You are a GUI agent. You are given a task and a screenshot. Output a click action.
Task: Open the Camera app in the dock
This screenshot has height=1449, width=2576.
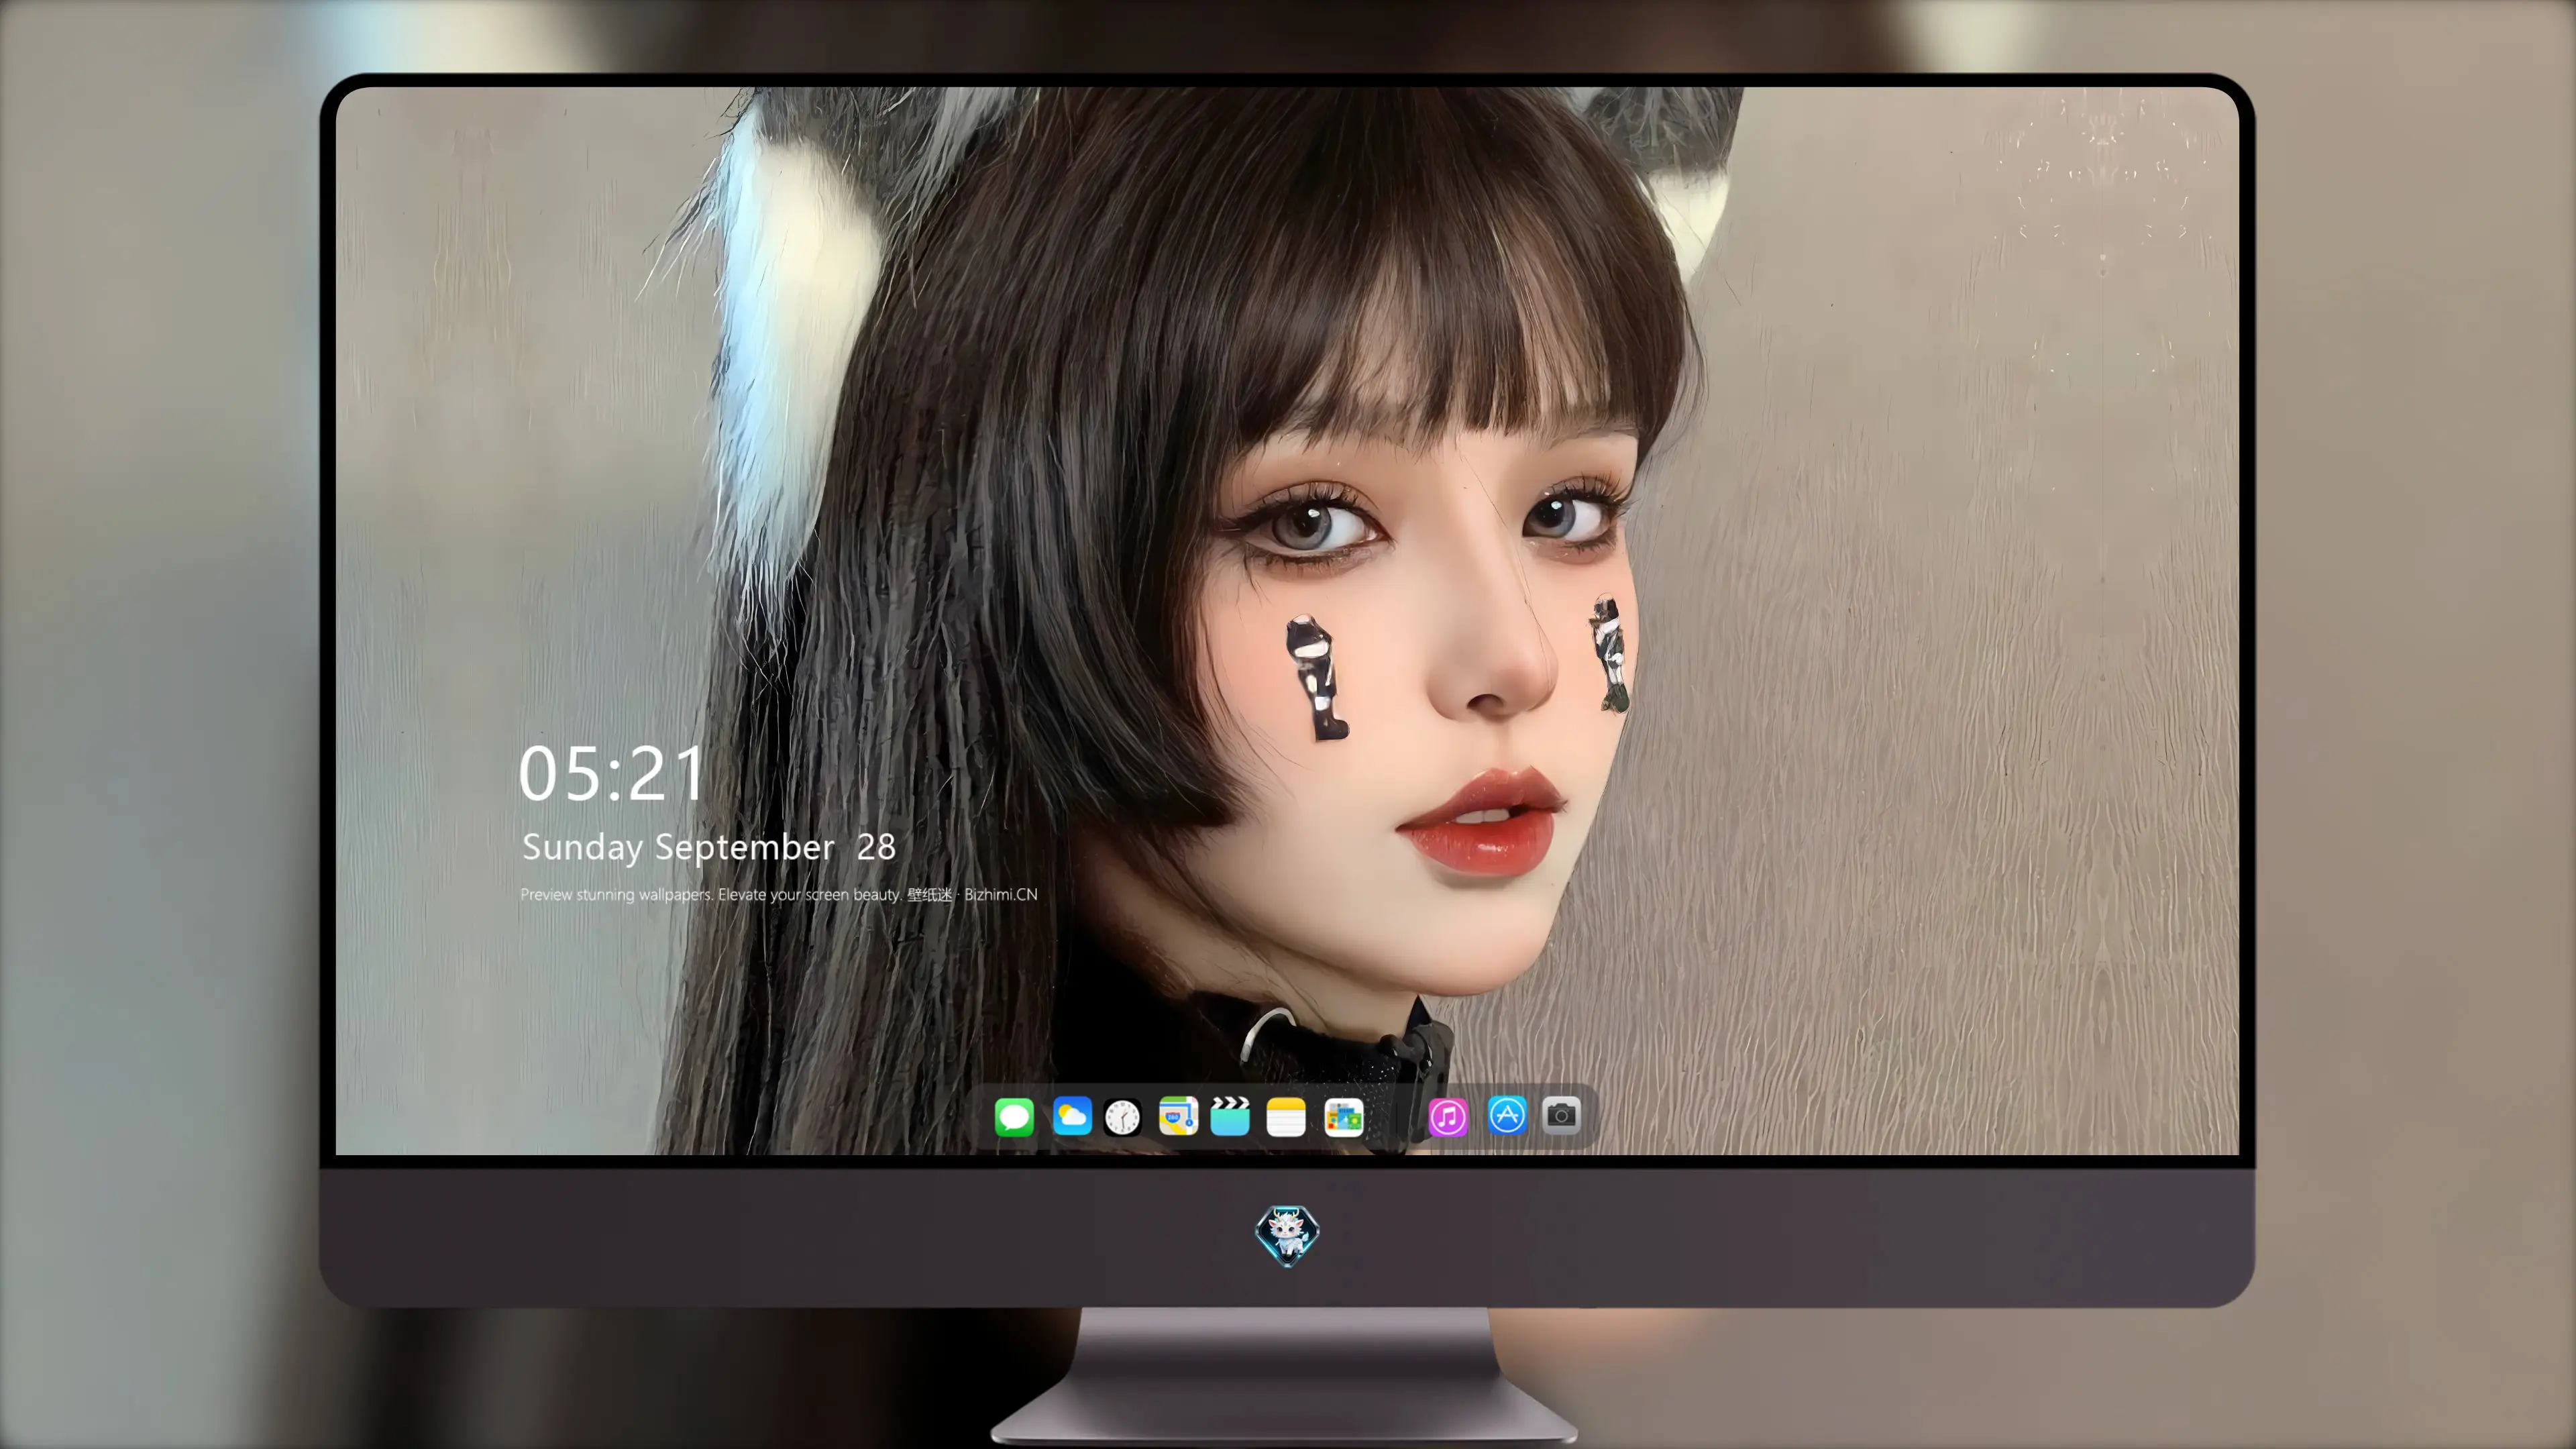[1561, 1115]
